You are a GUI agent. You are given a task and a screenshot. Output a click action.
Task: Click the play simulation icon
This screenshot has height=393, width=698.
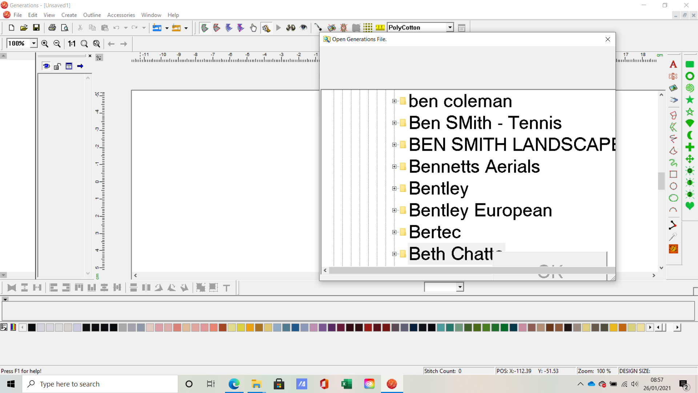[278, 28]
